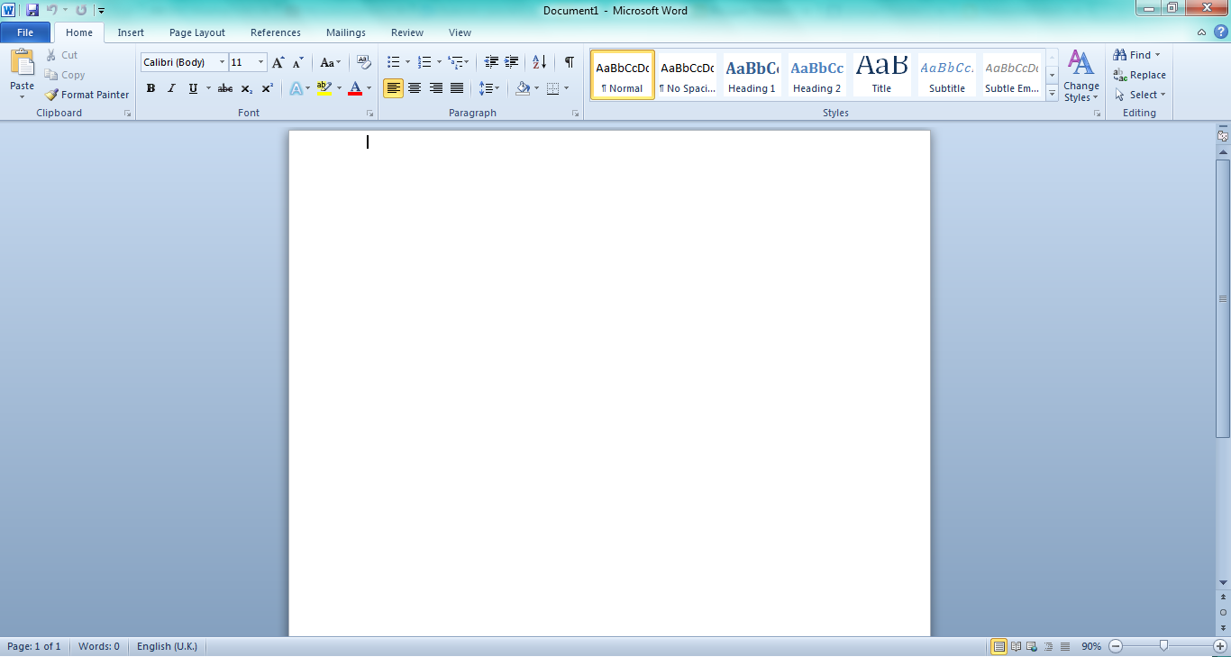This screenshot has width=1231, height=657.
Task: Toggle underline formatting
Action: click(x=193, y=88)
